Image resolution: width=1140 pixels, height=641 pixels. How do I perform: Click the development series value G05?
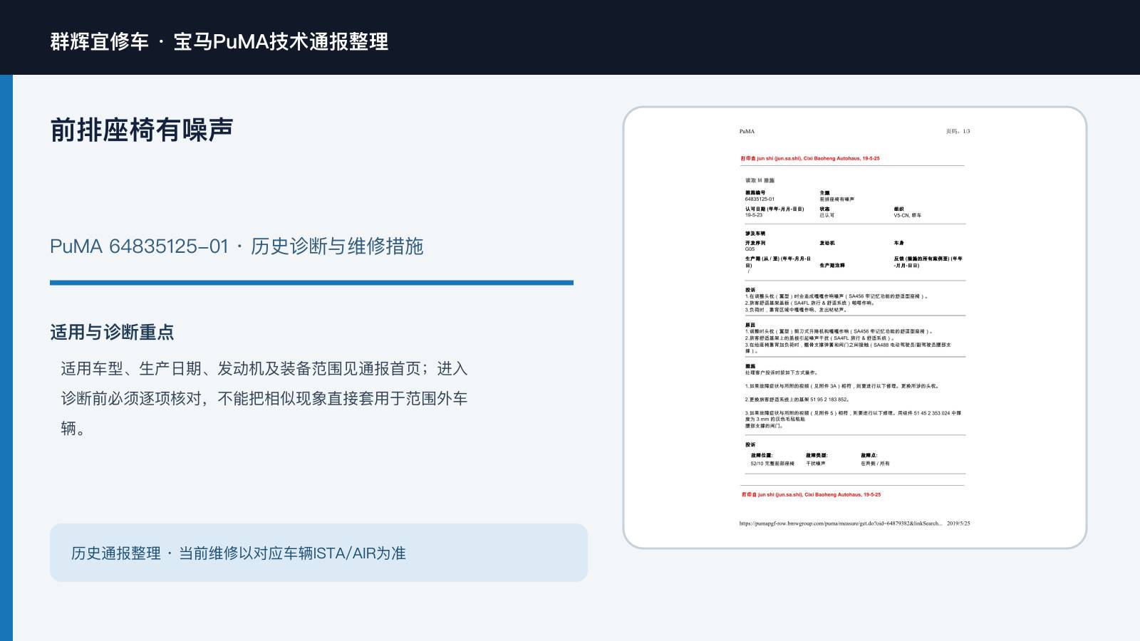750,249
